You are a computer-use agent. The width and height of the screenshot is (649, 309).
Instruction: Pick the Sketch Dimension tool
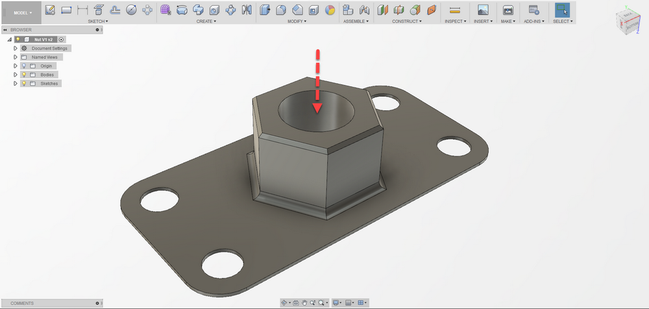click(x=82, y=10)
